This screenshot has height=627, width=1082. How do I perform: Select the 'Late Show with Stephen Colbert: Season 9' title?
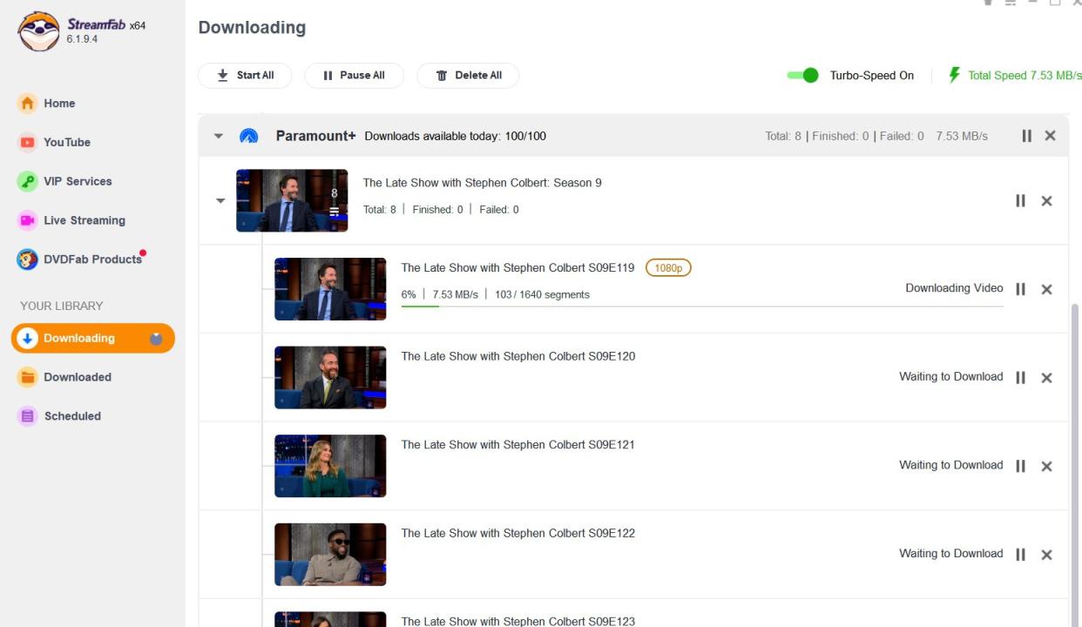tap(483, 183)
